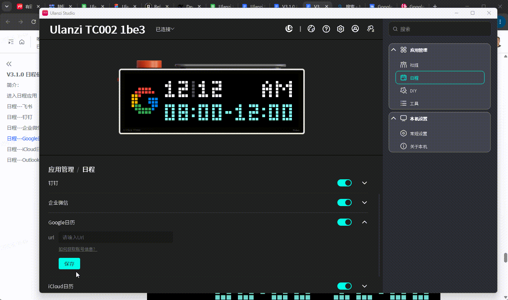
Task: Open the theme/skin palette icon
Action: (x=311, y=29)
